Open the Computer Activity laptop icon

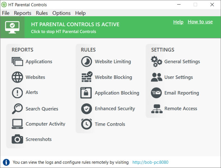point(17,124)
